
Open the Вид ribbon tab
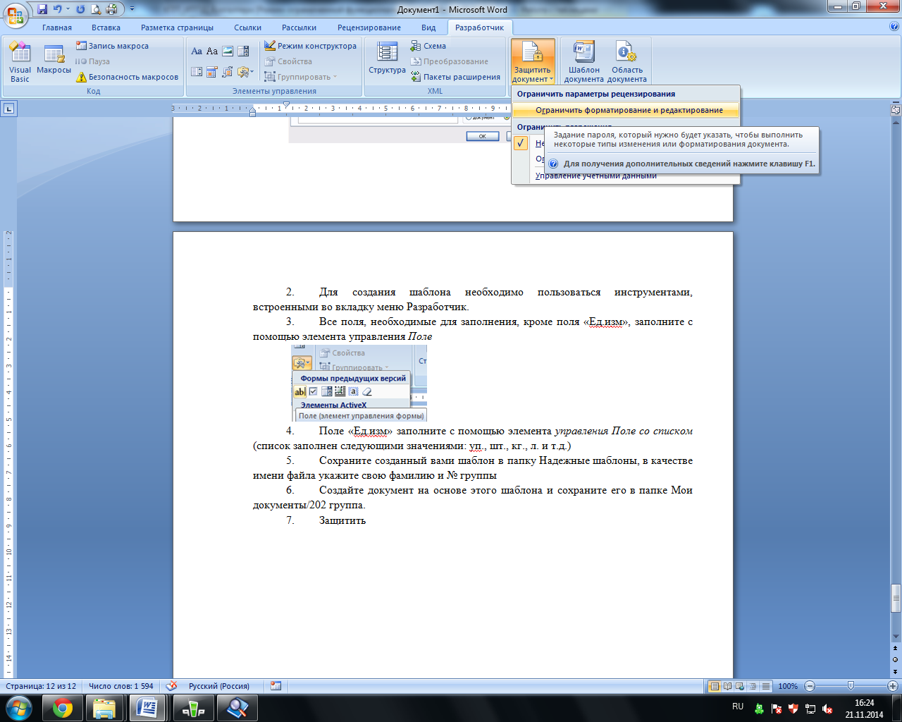coord(428,27)
